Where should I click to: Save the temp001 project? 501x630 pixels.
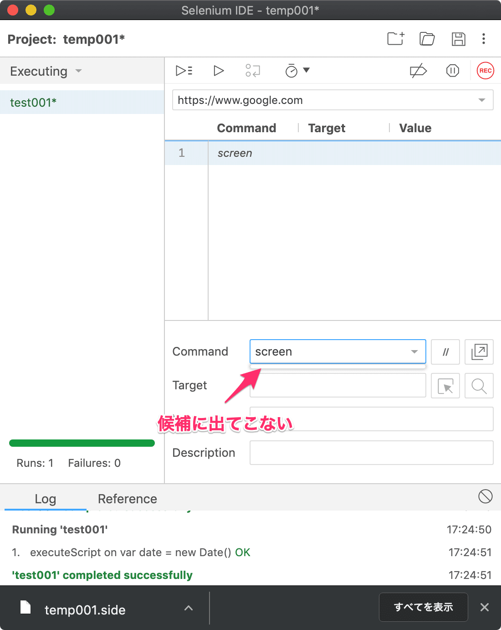click(459, 39)
